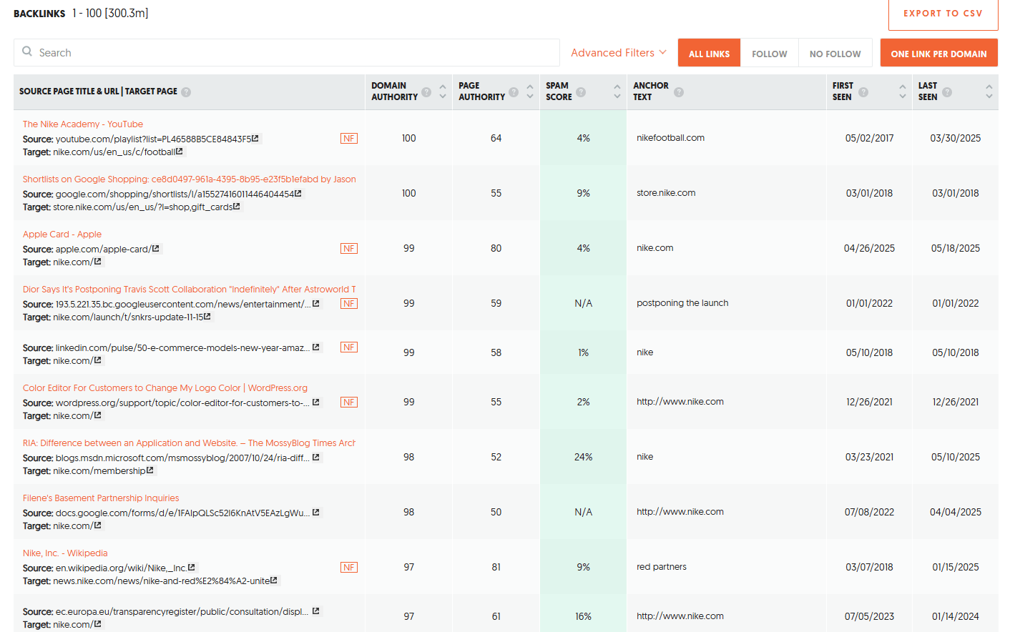
Task: Click NF badge on wordpress.org row
Action: [349, 403]
